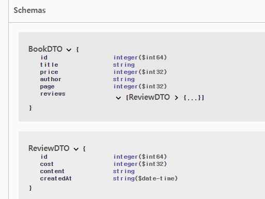Collapse the reviews array chevron
The width and height of the screenshot is (265, 199).
118,98
